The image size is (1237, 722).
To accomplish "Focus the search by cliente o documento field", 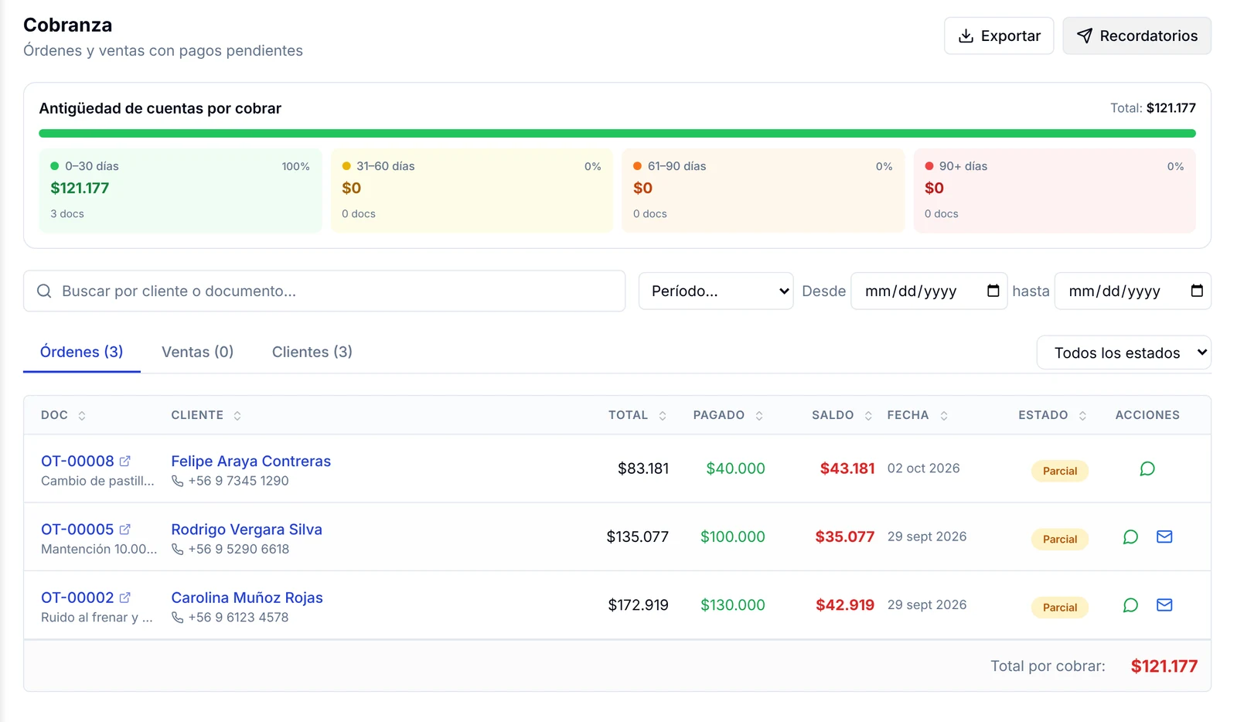I will click(x=324, y=291).
